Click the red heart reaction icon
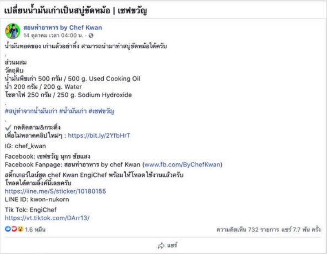 coord(14,229)
